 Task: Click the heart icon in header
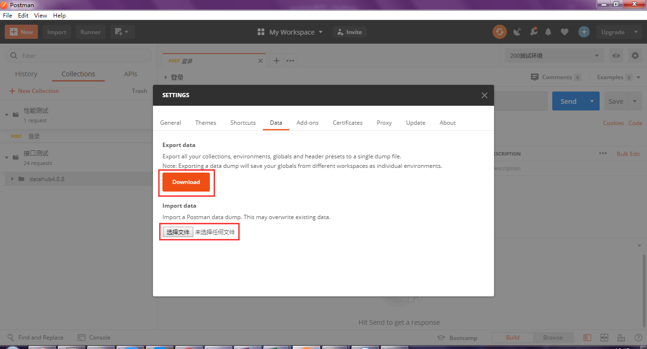(564, 32)
